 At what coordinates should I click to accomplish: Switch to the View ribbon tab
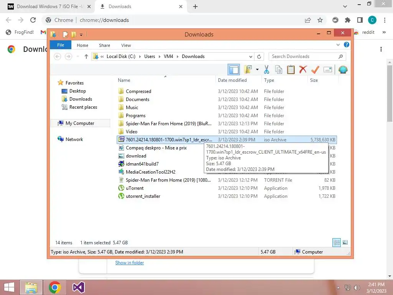tap(126, 45)
